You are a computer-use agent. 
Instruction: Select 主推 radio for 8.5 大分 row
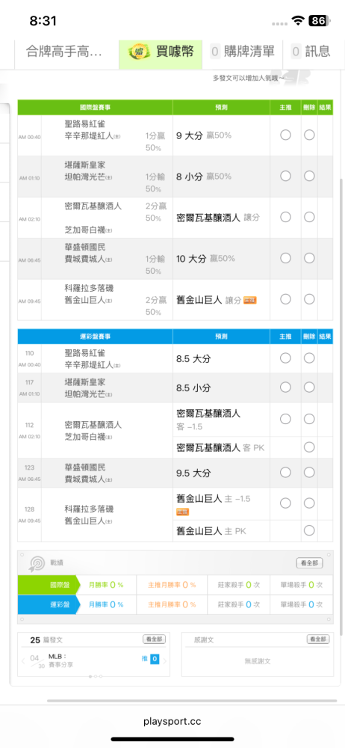tap(285, 358)
